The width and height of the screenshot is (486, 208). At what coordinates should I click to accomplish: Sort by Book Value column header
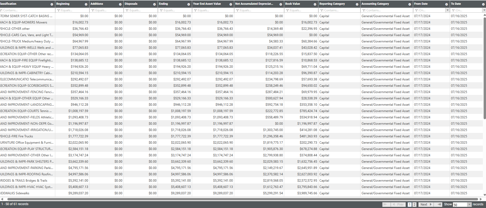click(x=293, y=4)
